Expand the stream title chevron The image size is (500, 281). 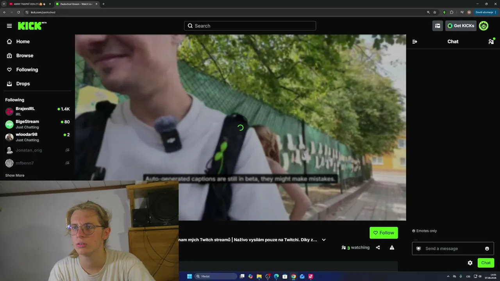pyautogui.click(x=323, y=240)
